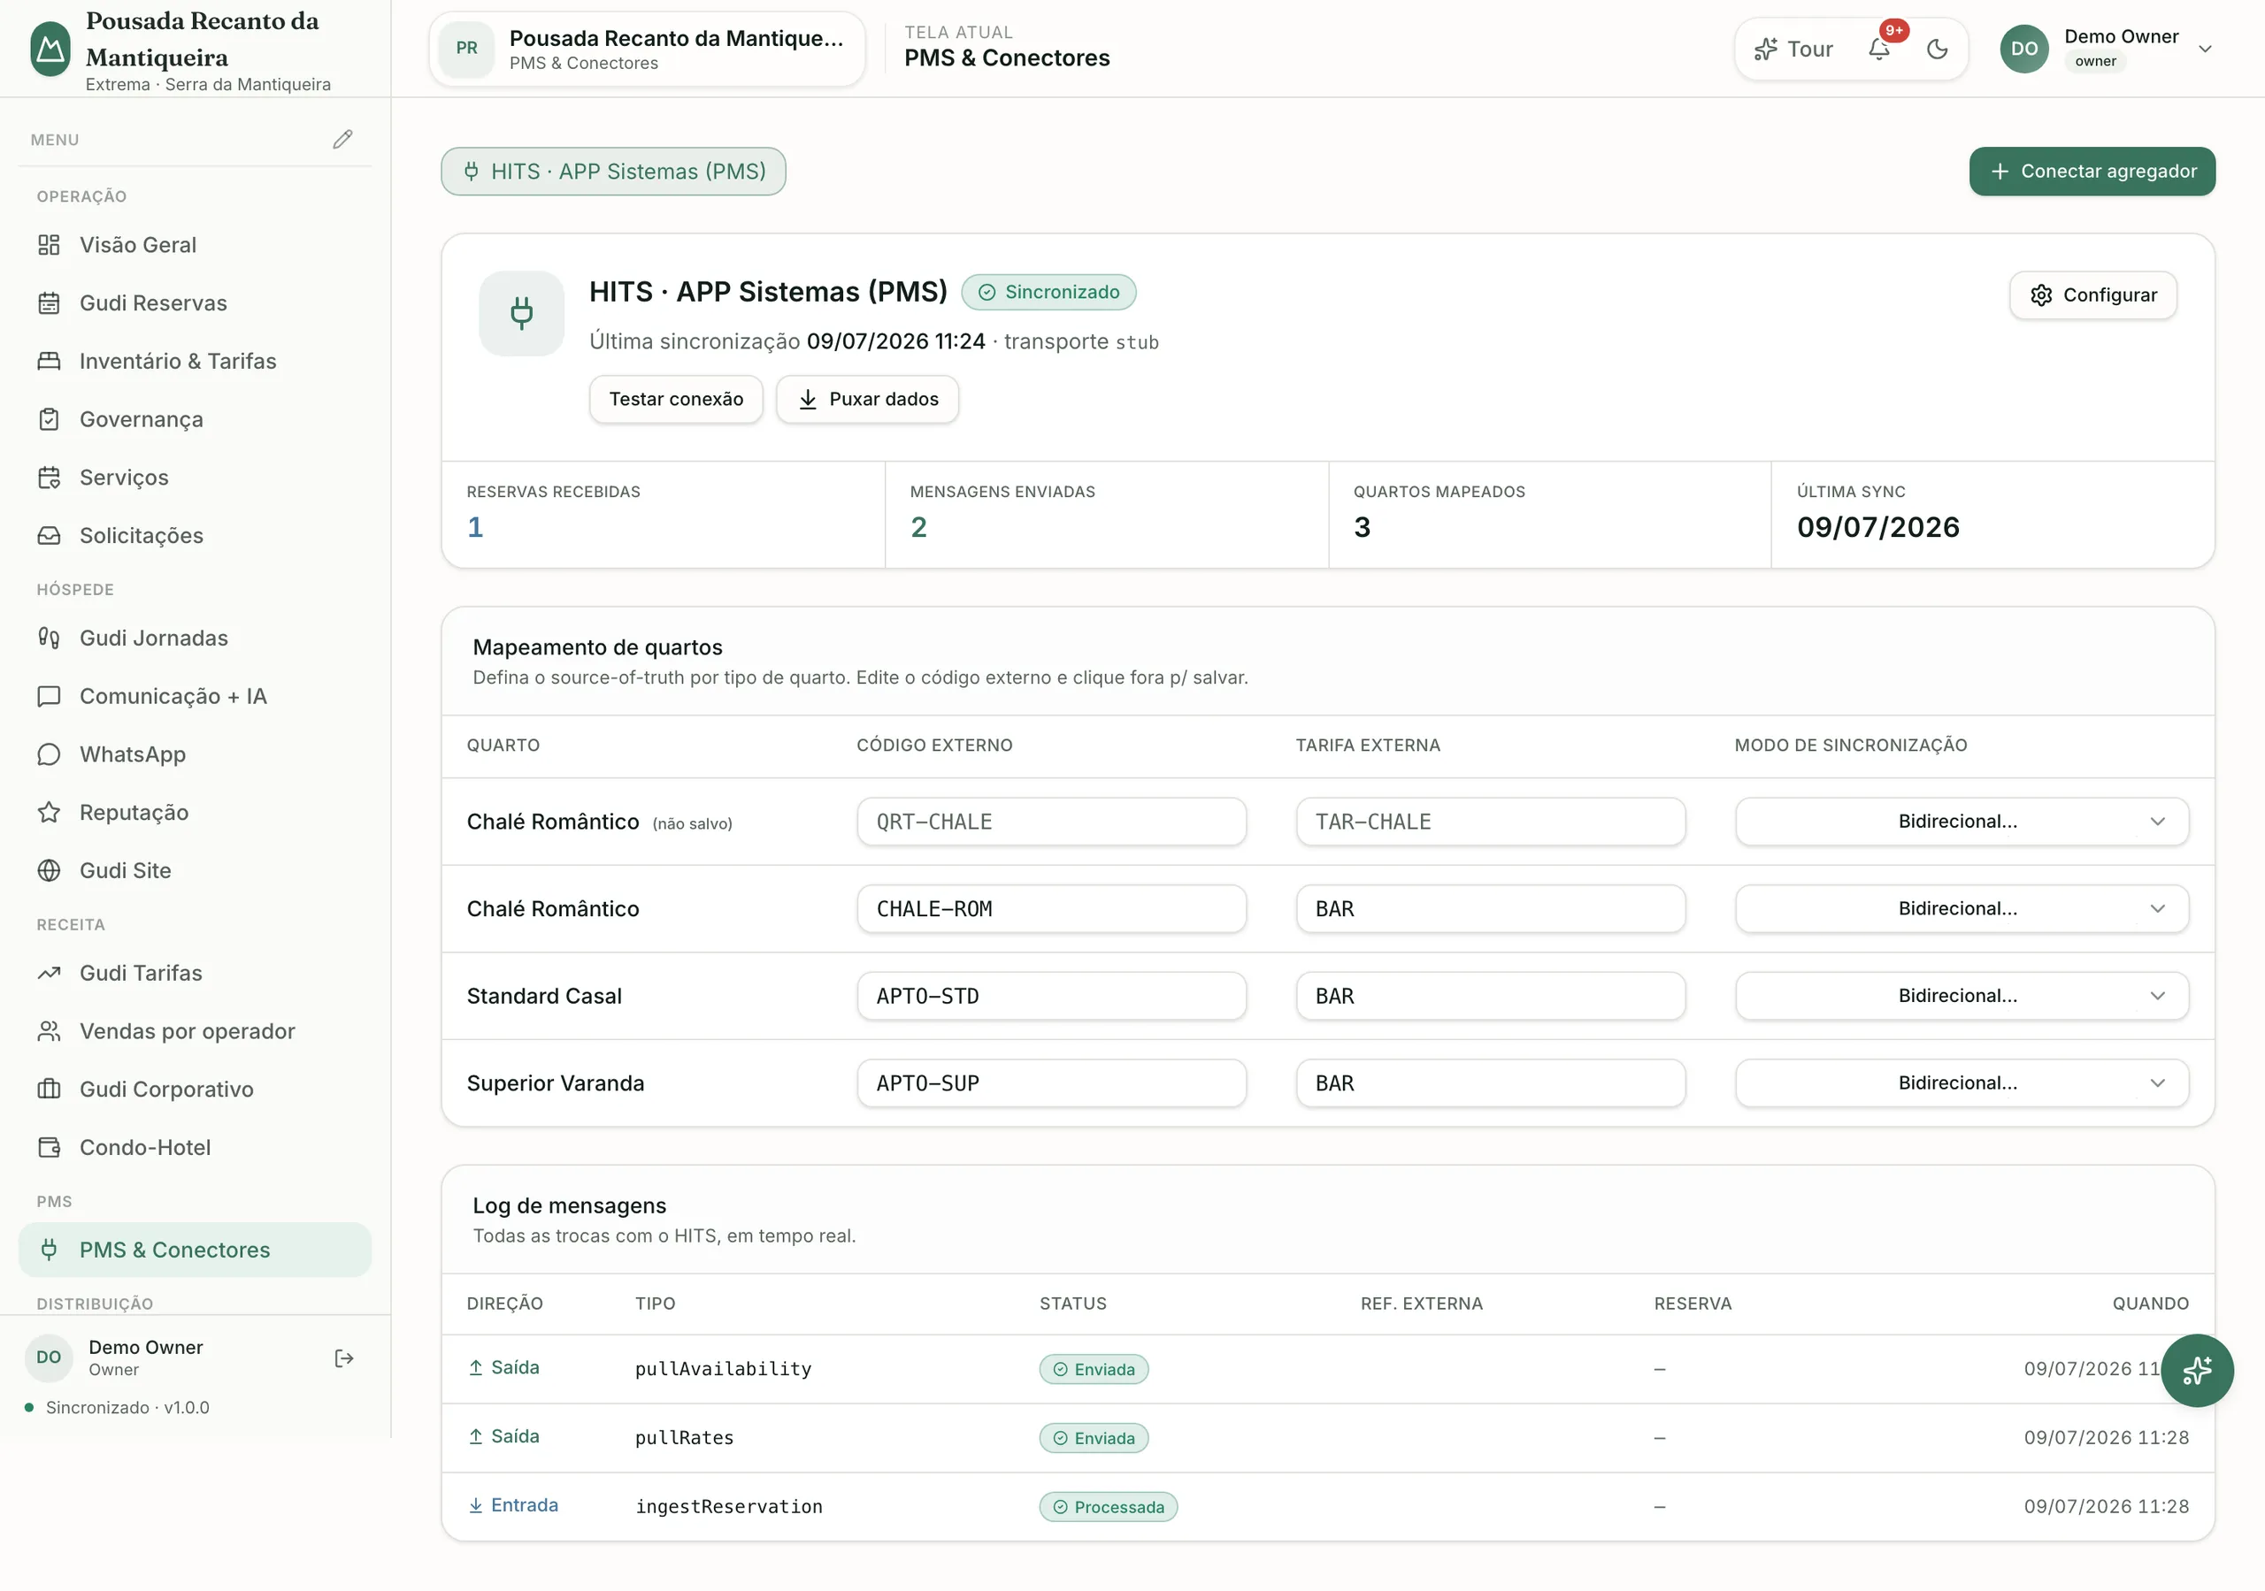The image size is (2265, 1591).
Task: Click the DO avatar in top bar
Action: coord(2024,49)
